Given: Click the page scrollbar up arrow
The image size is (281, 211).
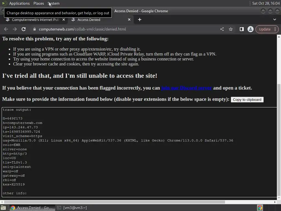Looking at the screenshot, I should [x=279, y=37].
